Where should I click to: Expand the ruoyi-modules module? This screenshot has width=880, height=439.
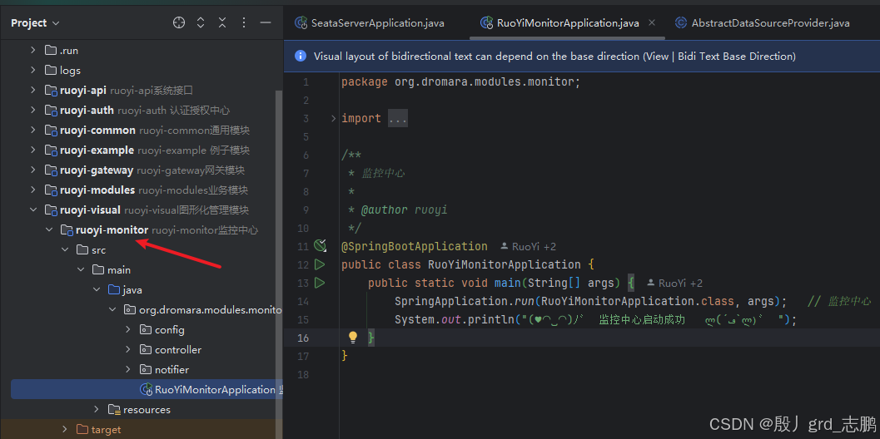pyautogui.click(x=33, y=190)
